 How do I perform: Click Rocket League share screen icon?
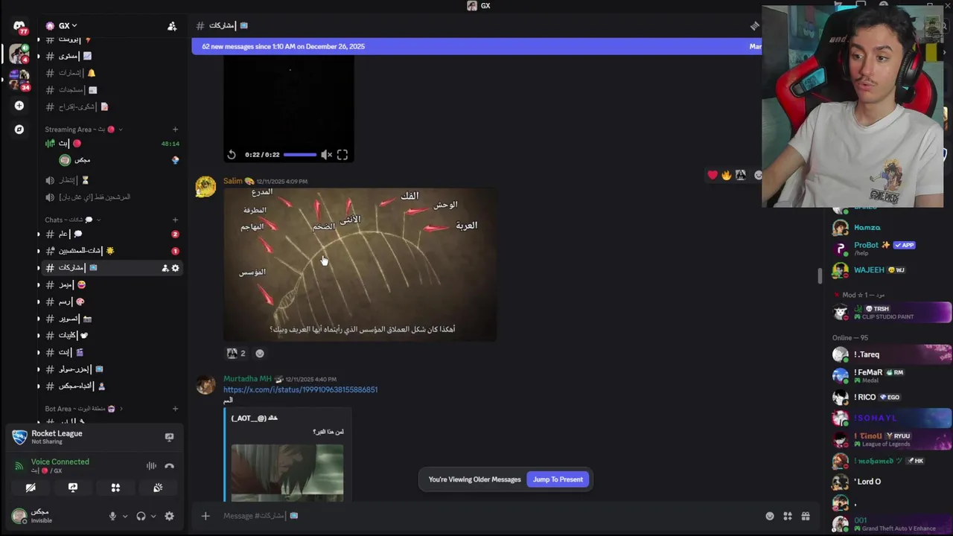(169, 437)
